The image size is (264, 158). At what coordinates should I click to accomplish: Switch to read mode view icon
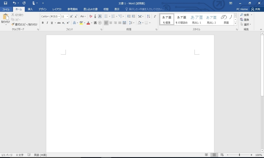206,155
